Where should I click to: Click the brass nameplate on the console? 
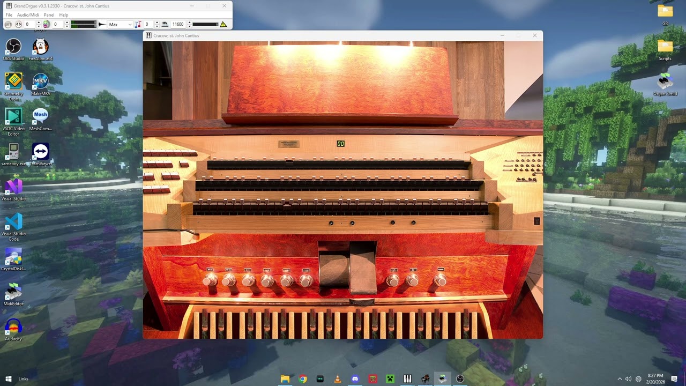tap(288, 144)
